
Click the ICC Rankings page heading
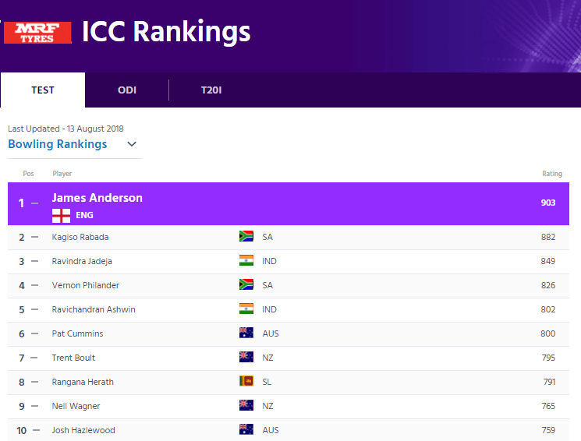pos(166,32)
